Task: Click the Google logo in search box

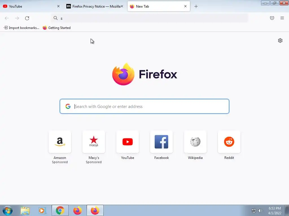Action: (x=68, y=106)
